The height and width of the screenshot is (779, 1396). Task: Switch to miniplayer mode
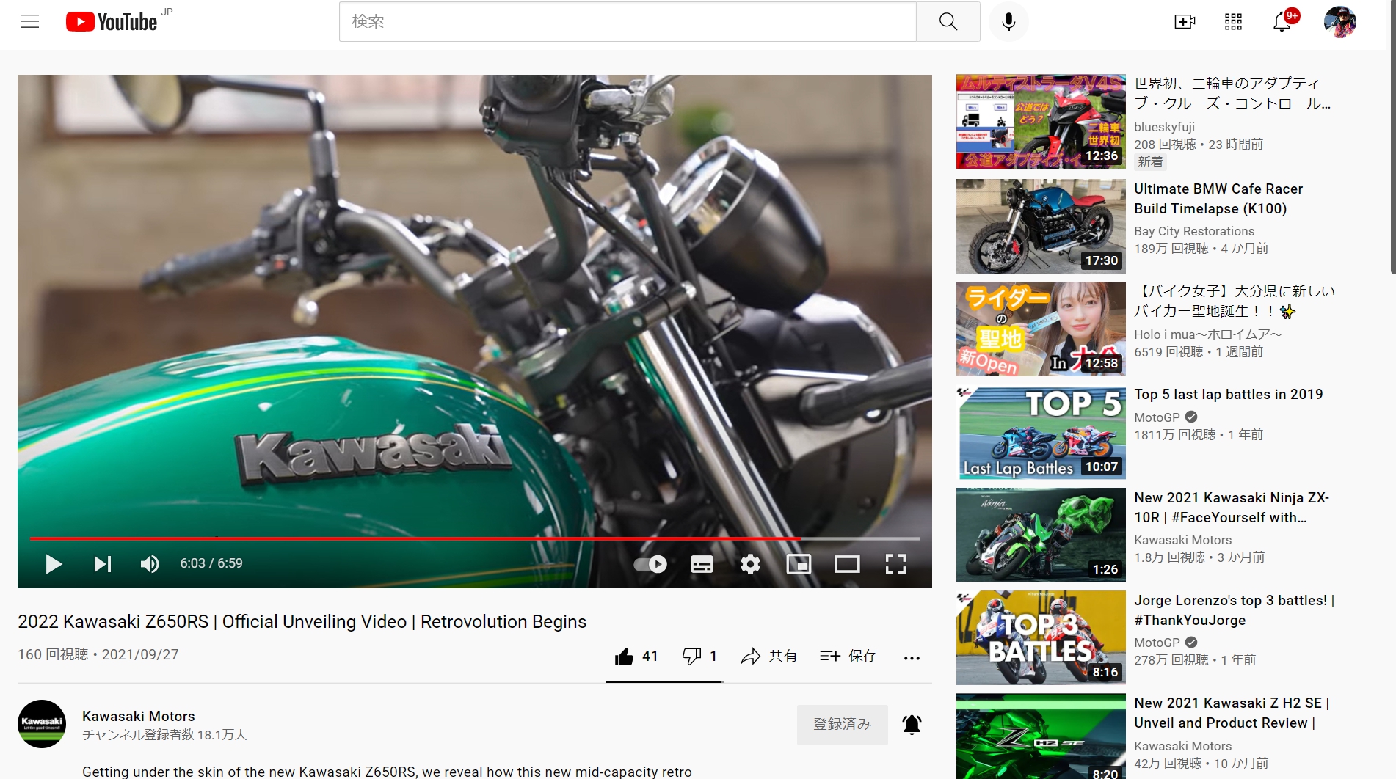(799, 564)
